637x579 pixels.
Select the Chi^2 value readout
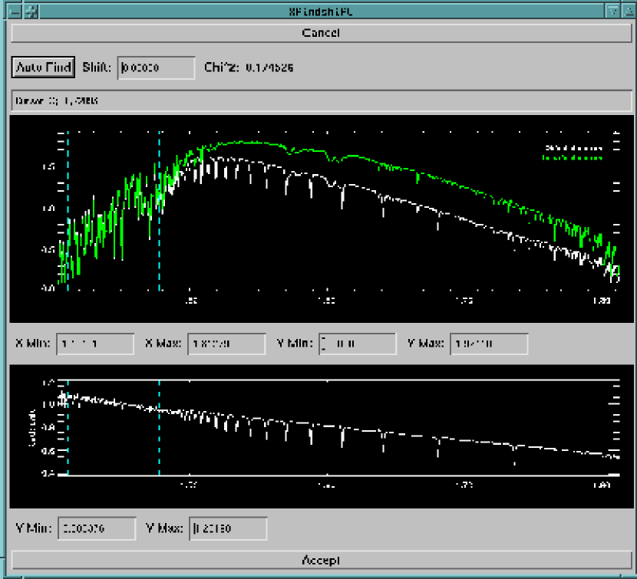click(269, 67)
